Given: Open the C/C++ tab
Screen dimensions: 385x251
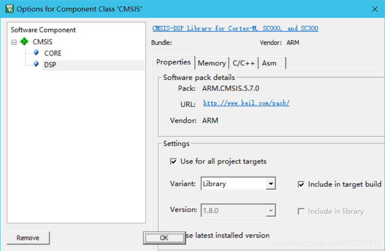Looking at the screenshot, I should 244,63.
